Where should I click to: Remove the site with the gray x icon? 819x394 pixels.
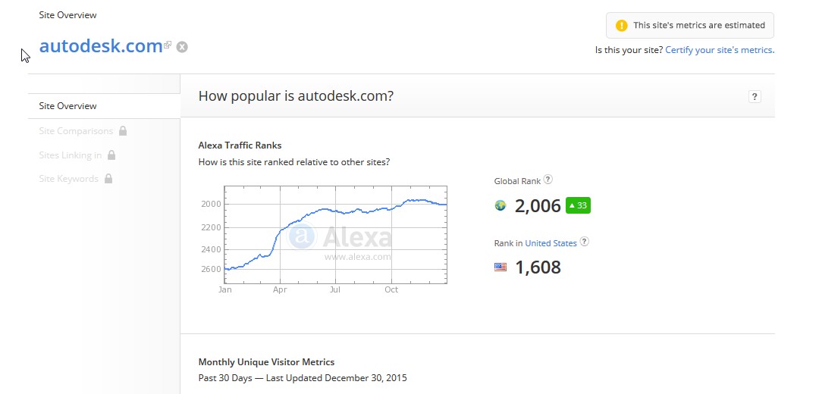click(182, 47)
